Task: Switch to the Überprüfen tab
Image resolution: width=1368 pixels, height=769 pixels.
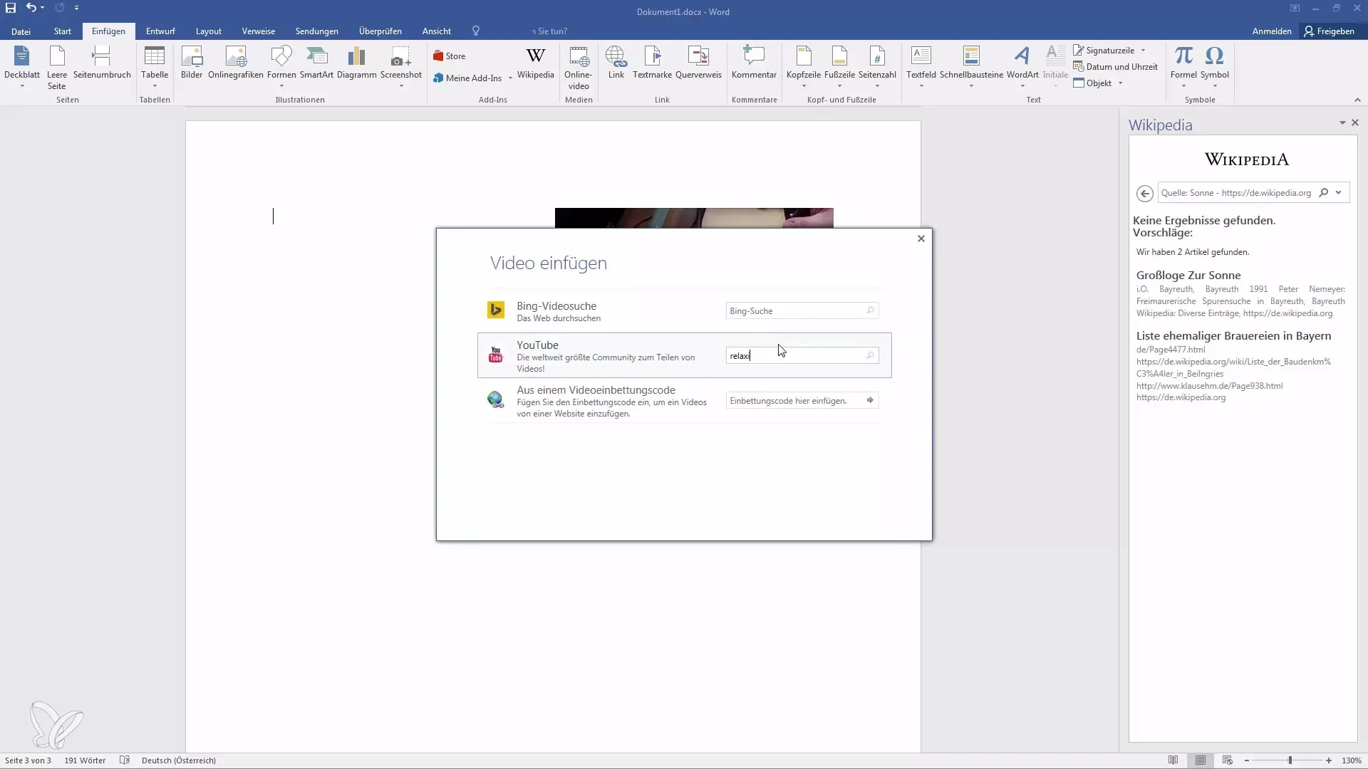Action: (380, 31)
